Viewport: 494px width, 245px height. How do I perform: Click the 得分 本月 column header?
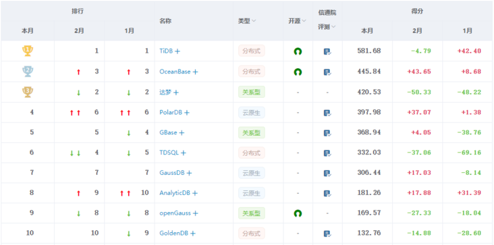(x=367, y=31)
